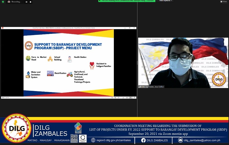Click the DILG seal on the slide

[29, 46]
